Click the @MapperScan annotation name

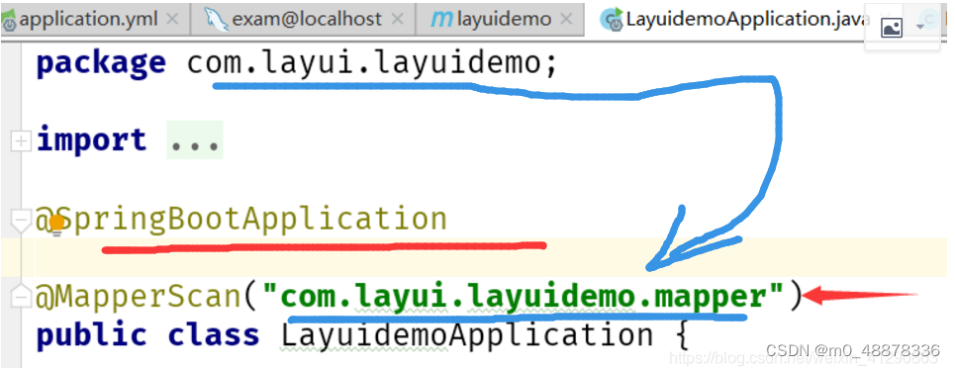pyautogui.click(x=138, y=297)
